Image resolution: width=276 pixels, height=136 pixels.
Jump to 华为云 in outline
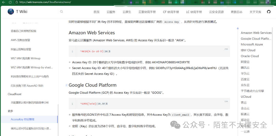(245, 73)
